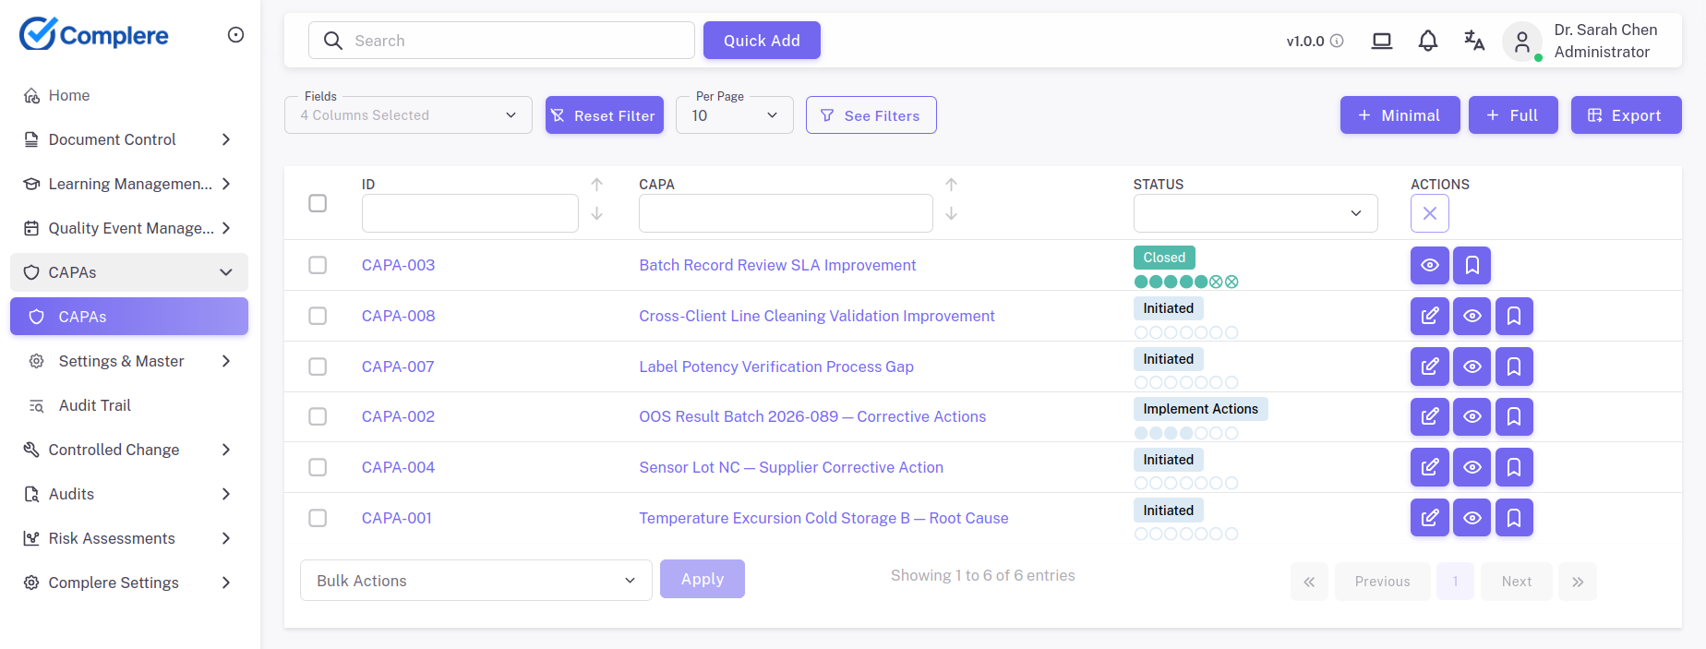
Task: Click the sidebar collapse circle icon
Action: (x=235, y=35)
